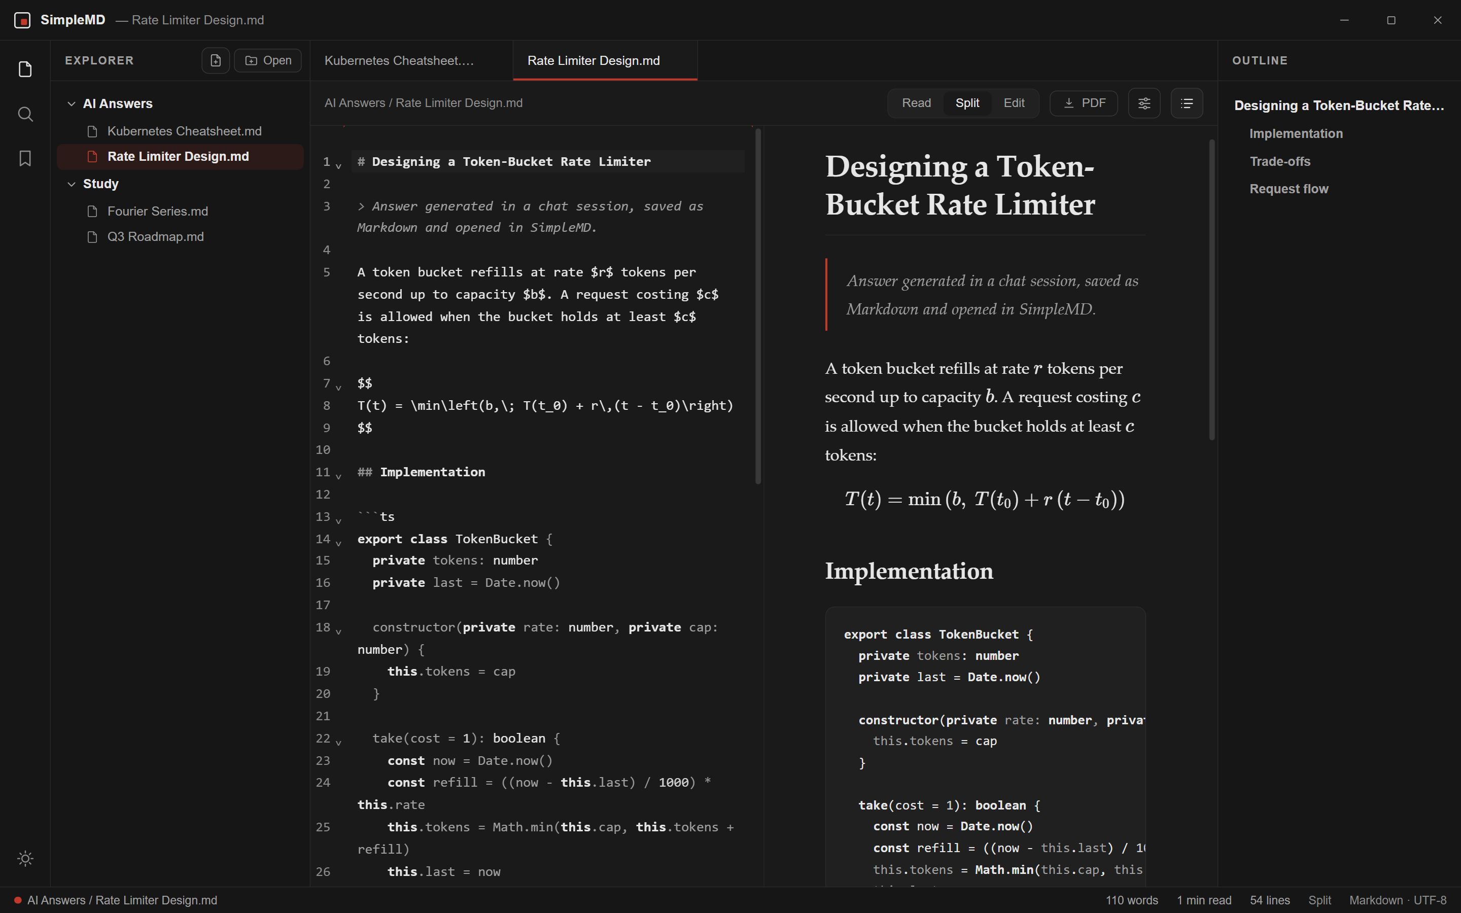The height and width of the screenshot is (913, 1461).
Task: Open the Search sidebar icon
Action: (25, 114)
